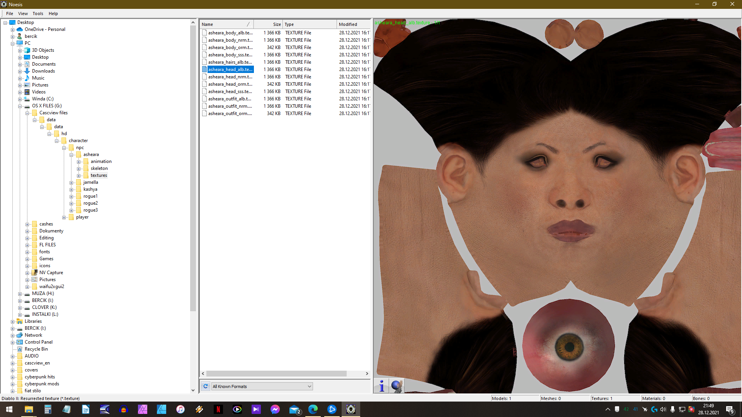This screenshot has width=742, height=417.
Task: Click the info icon in the preview pane
Action: tap(381, 386)
